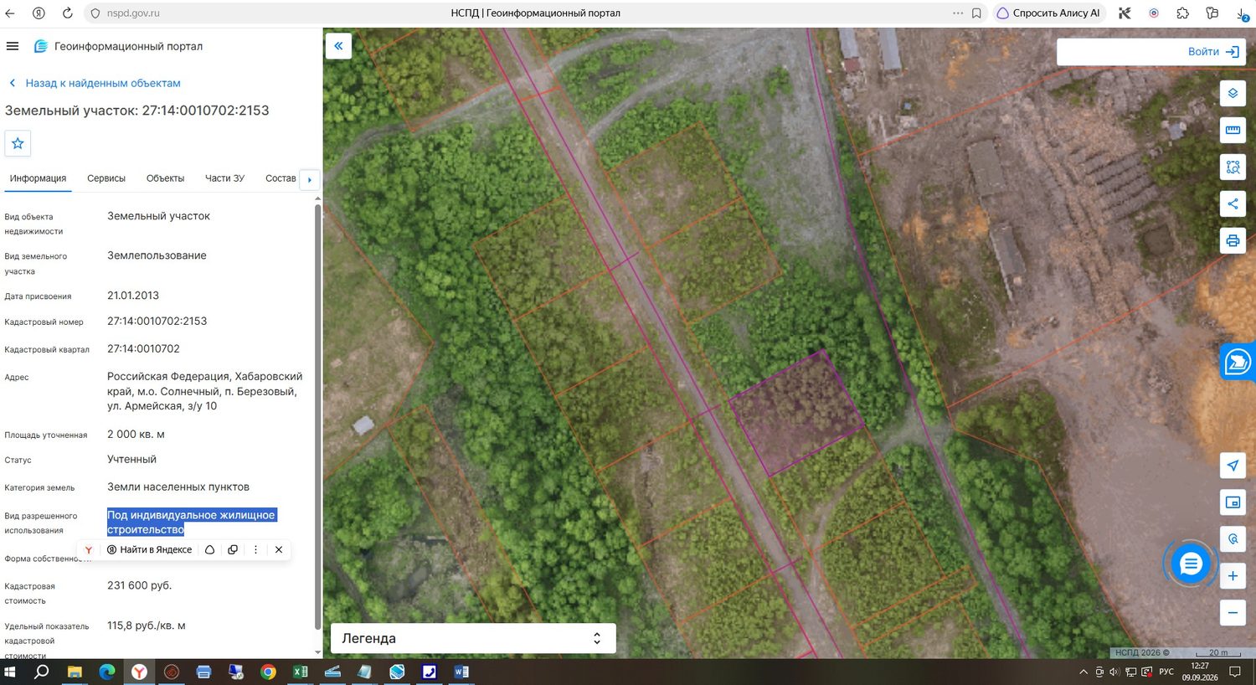Zoom in on the map
Image resolution: width=1256 pixels, height=685 pixels.
[1233, 576]
